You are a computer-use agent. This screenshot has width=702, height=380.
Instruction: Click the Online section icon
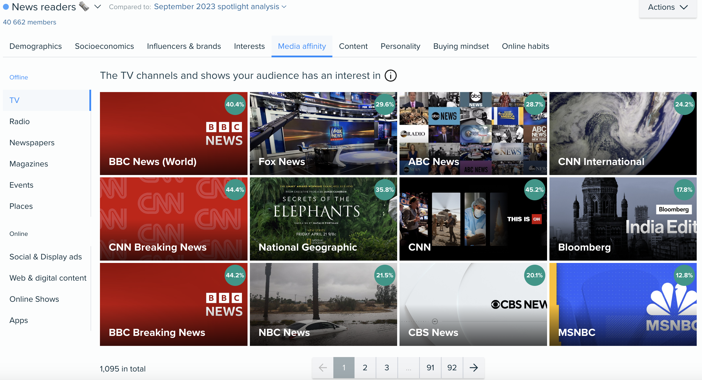coord(19,234)
